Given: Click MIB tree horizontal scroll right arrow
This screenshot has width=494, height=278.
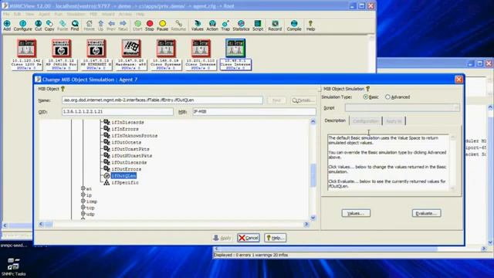Looking at the screenshot, I should pos(306,224).
